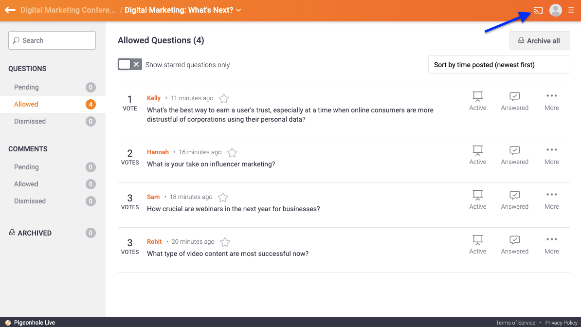Star Kelly's question
The image size is (581, 327).
pyautogui.click(x=224, y=99)
